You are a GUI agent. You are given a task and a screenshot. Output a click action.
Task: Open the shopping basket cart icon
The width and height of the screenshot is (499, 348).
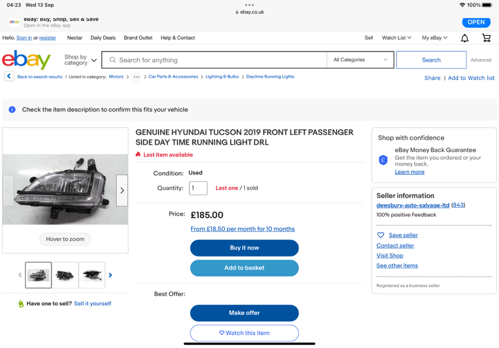click(486, 38)
